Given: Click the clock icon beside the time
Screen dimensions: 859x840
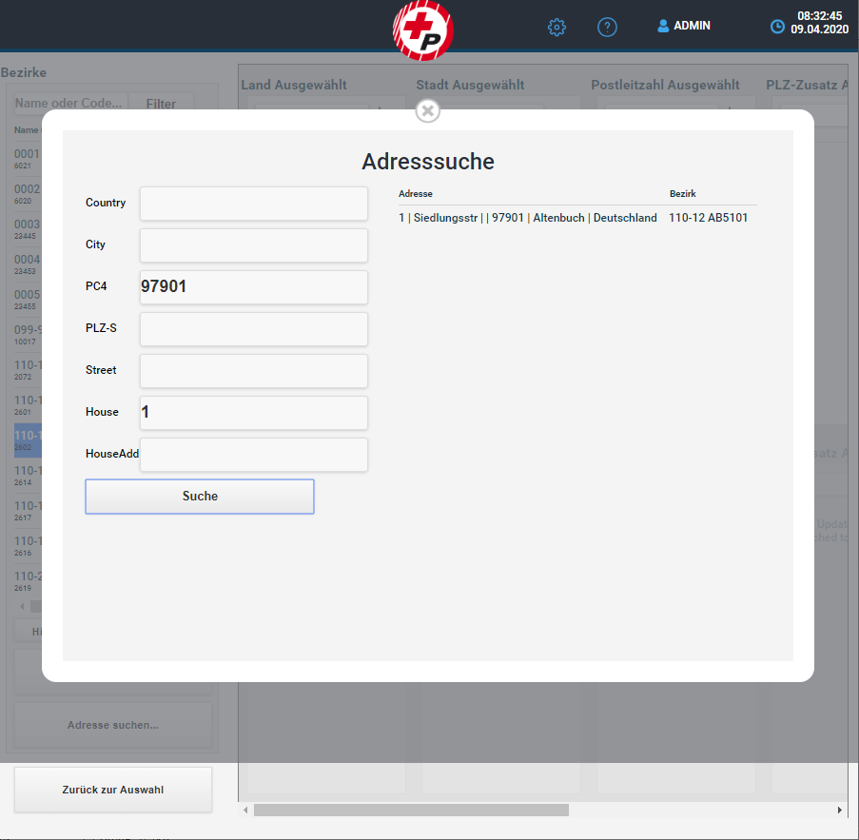Looking at the screenshot, I should (x=777, y=27).
